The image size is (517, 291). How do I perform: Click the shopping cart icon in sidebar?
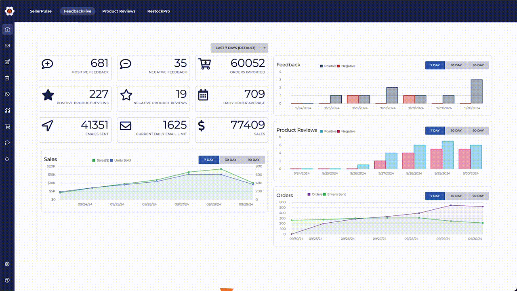click(7, 127)
